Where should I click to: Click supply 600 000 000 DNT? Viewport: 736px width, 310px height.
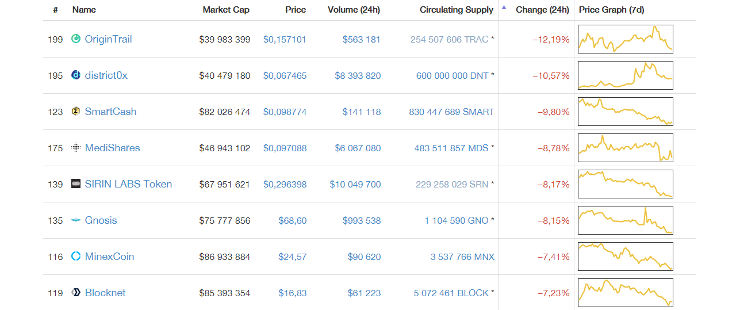453,75
